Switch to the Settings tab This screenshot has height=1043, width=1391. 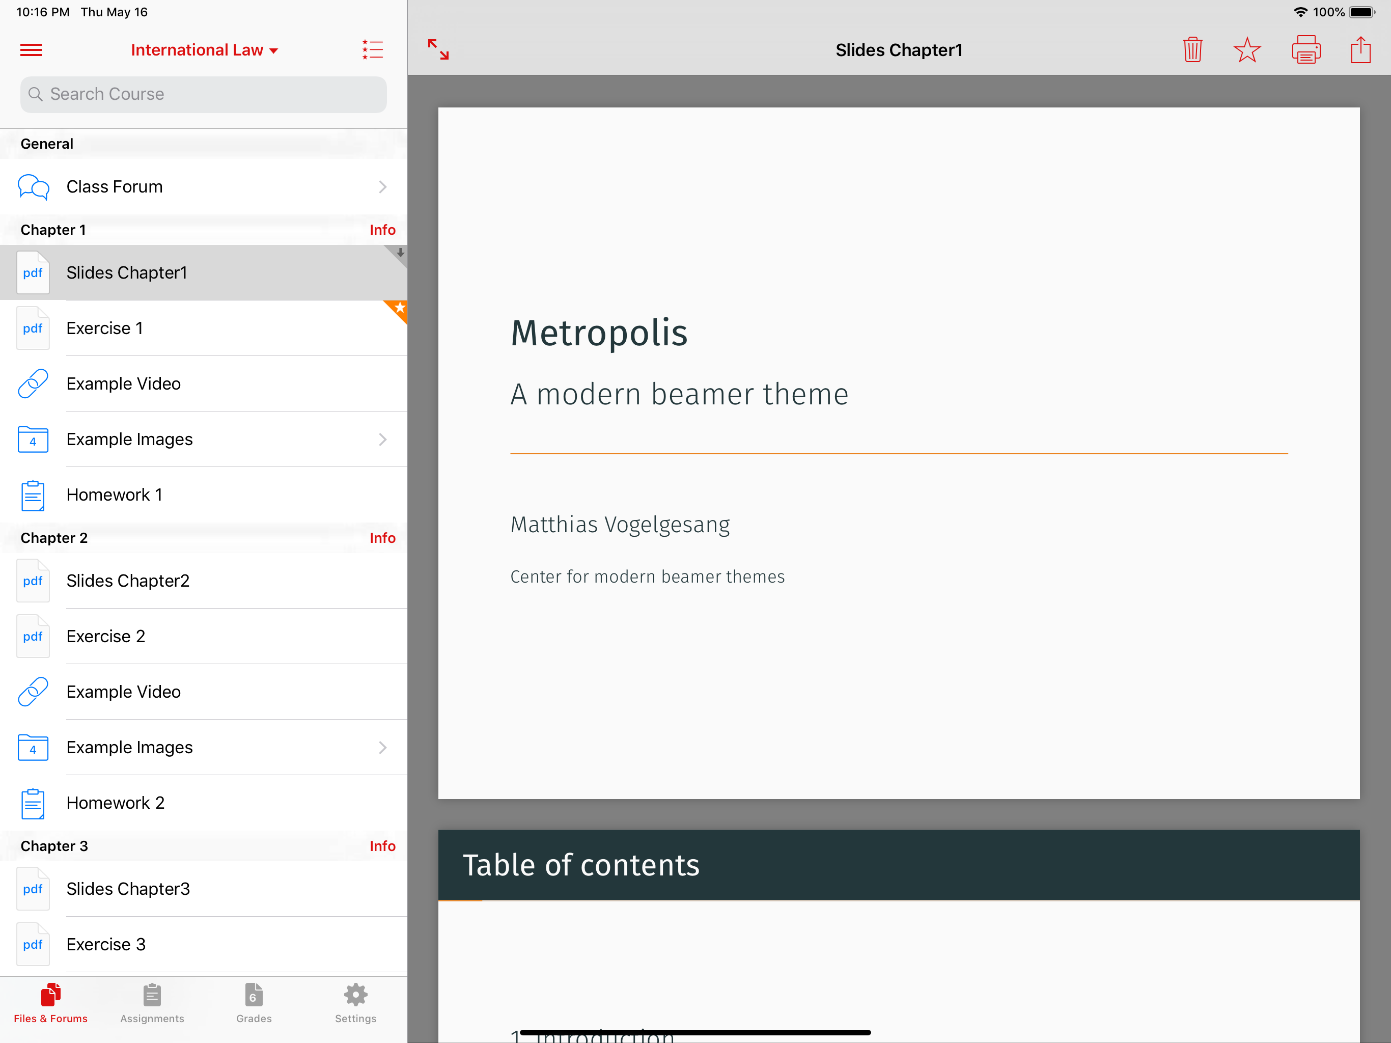pyautogui.click(x=356, y=1003)
